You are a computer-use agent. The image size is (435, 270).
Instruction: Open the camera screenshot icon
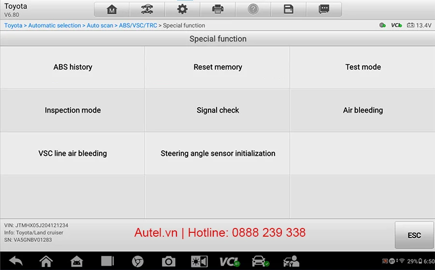168,261
